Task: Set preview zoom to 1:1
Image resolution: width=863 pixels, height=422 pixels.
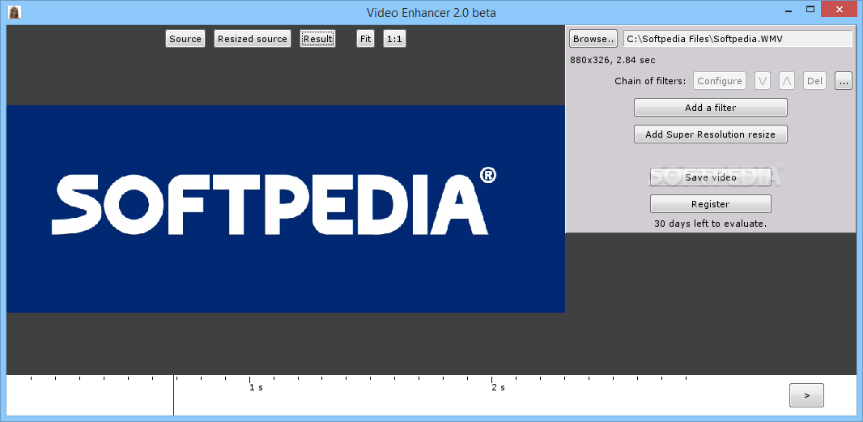Action: (394, 39)
